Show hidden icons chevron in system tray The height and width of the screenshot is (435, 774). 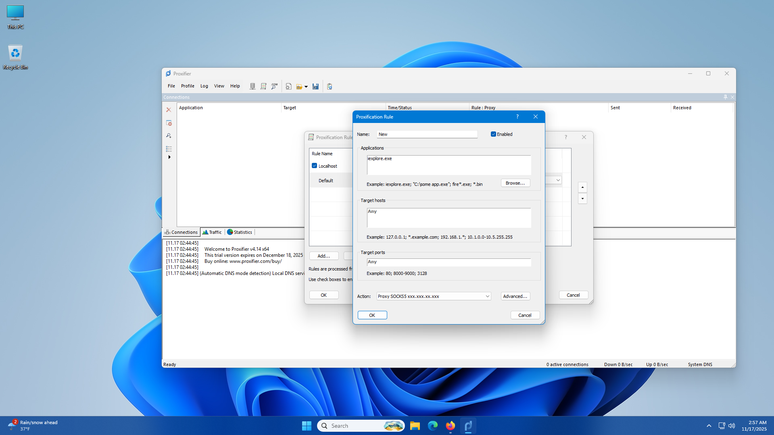click(x=709, y=426)
